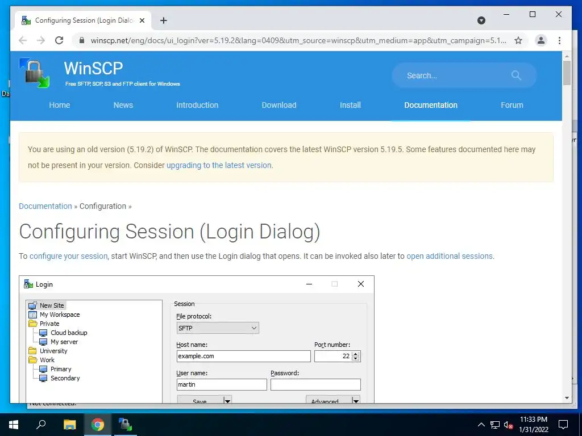Click the network tray icon
The width and height of the screenshot is (582, 436).
pos(495,425)
